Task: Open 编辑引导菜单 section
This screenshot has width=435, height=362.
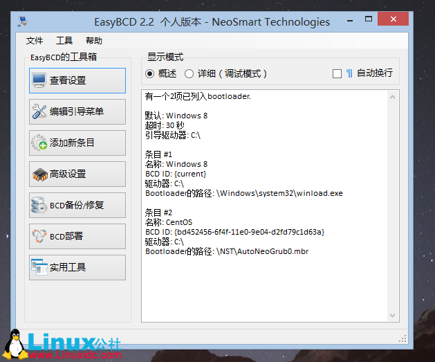Action: coord(77,111)
